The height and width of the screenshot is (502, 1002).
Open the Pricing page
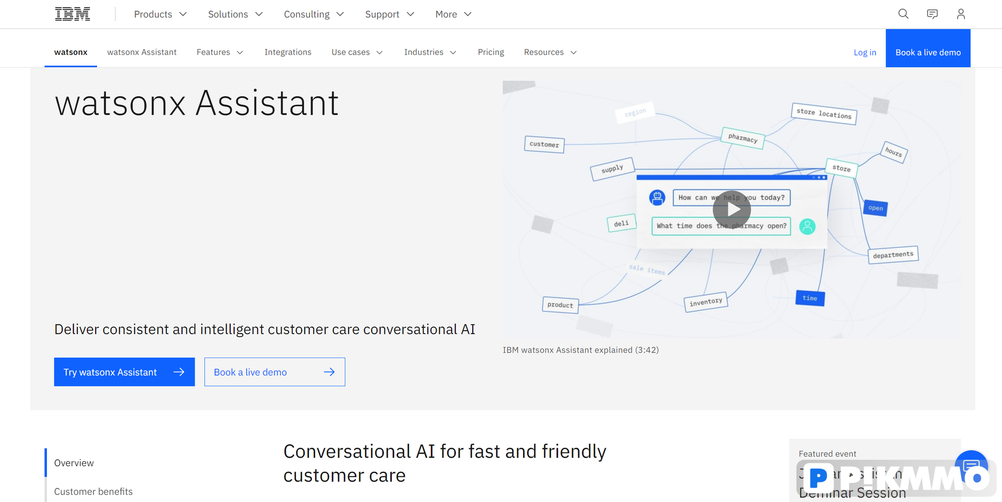pyautogui.click(x=491, y=52)
